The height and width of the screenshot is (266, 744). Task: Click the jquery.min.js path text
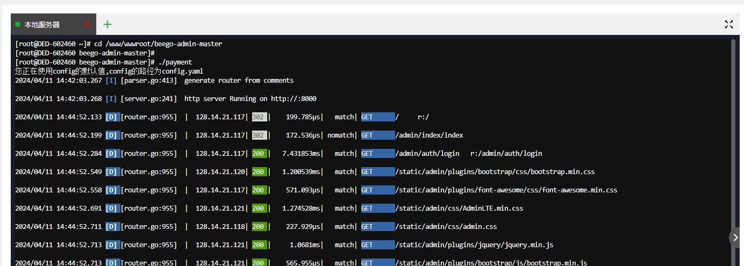click(x=474, y=245)
